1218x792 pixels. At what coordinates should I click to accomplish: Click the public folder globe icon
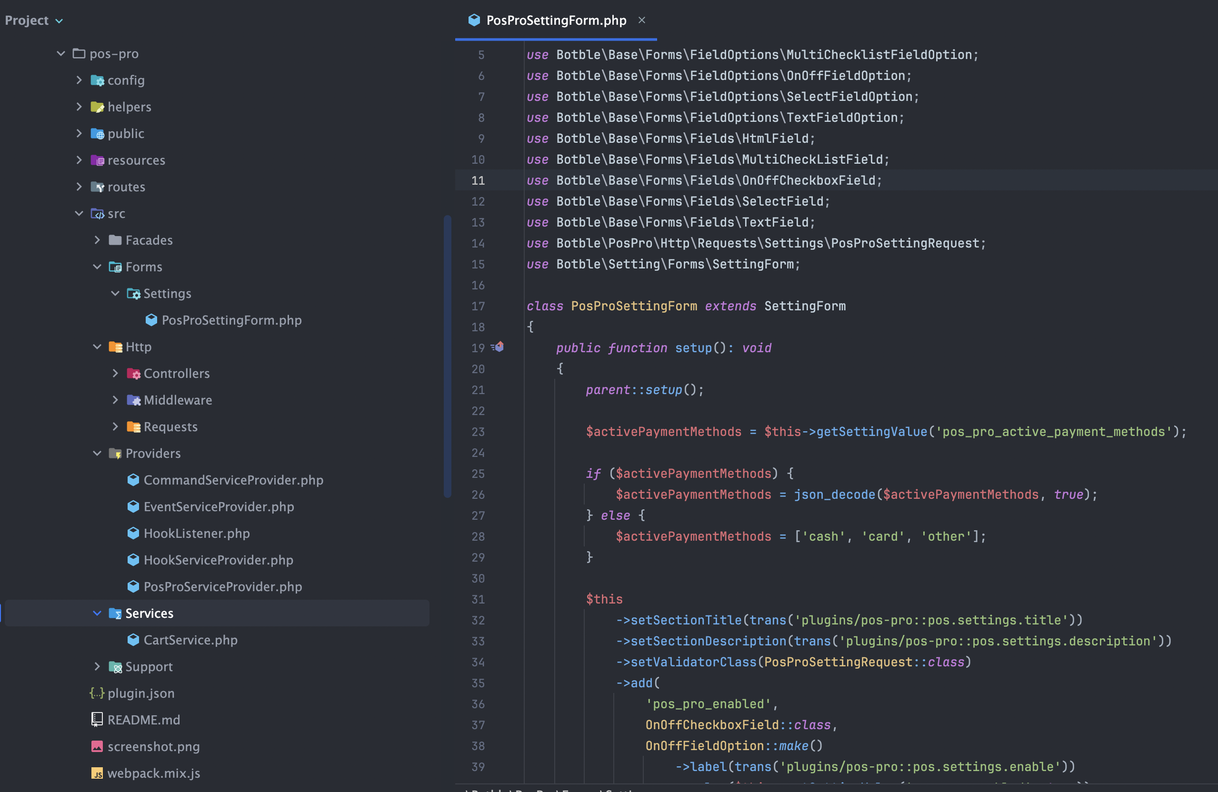pyautogui.click(x=97, y=134)
